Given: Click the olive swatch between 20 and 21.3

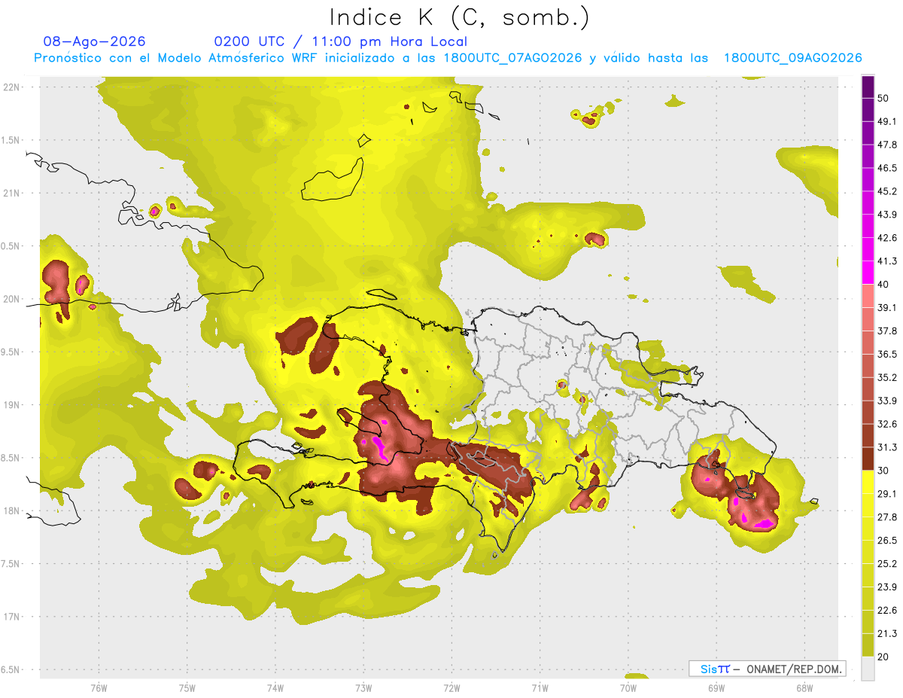Looking at the screenshot, I should click(x=868, y=645).
